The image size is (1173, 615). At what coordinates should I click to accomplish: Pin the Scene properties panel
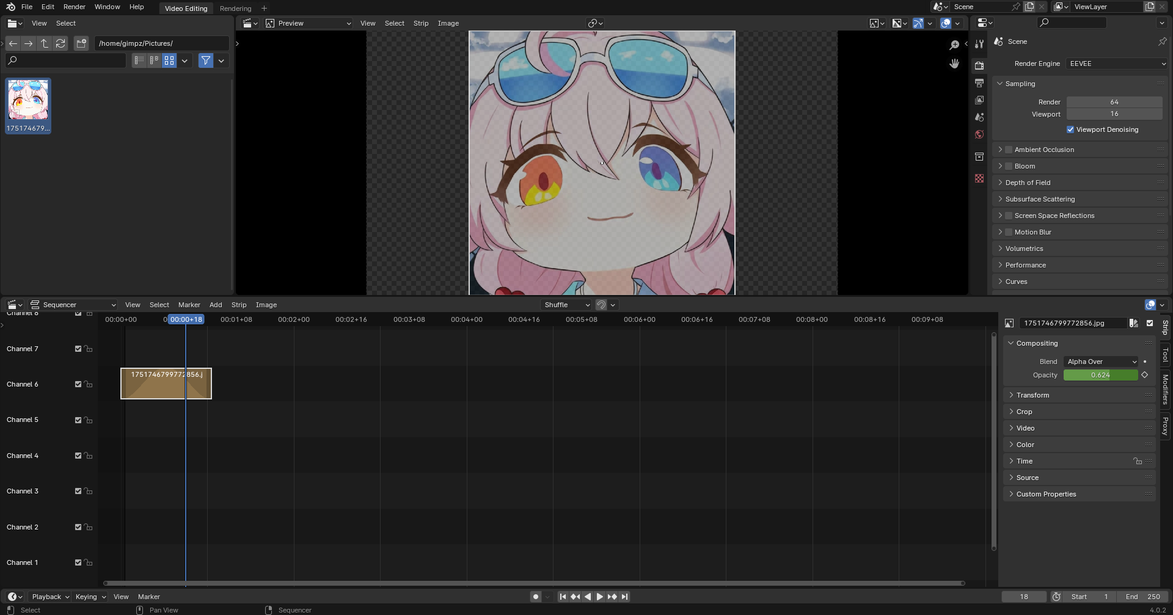[x=1162, y=42]
